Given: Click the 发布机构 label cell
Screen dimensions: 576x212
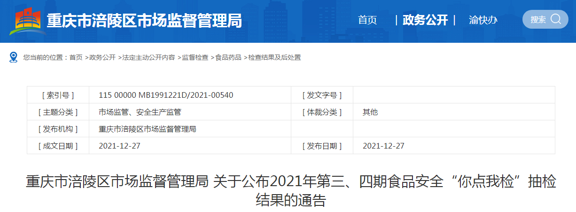Looking at the screenshot, I should point(58,129).
